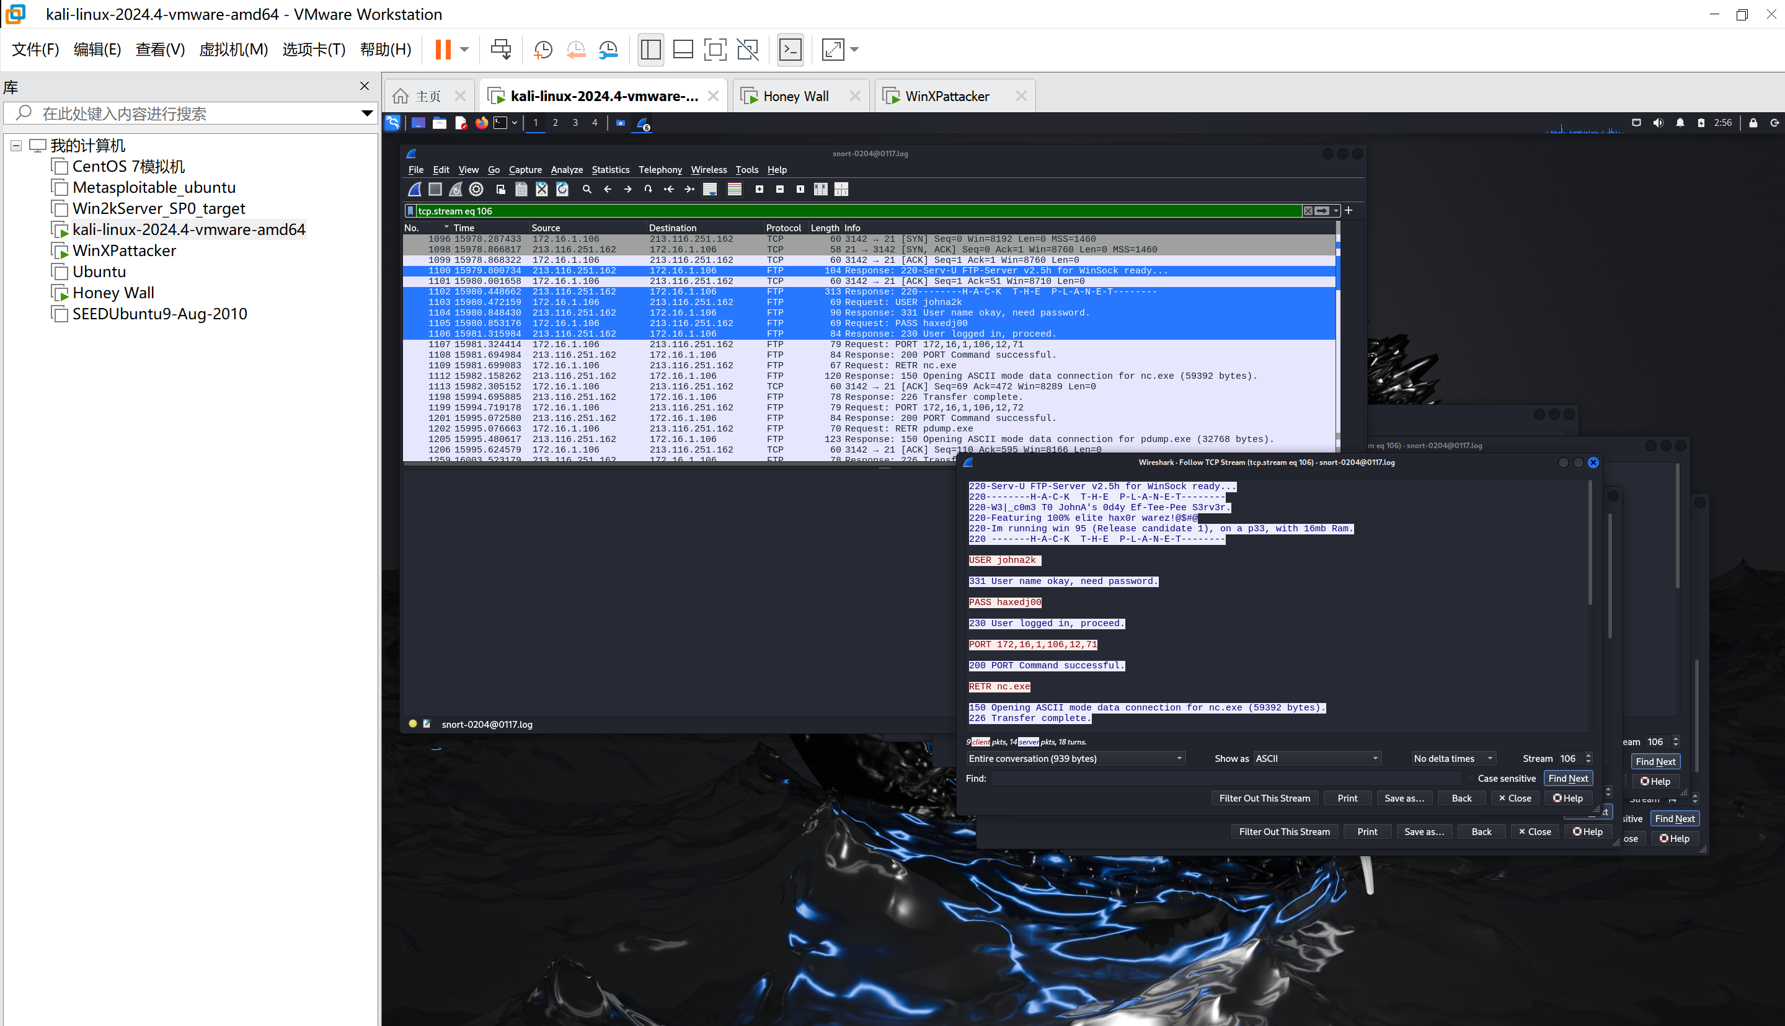This screenshot has height=1026, width=1785.
Task: Click the front Save as… button
Action: [x=1403, y=798]
